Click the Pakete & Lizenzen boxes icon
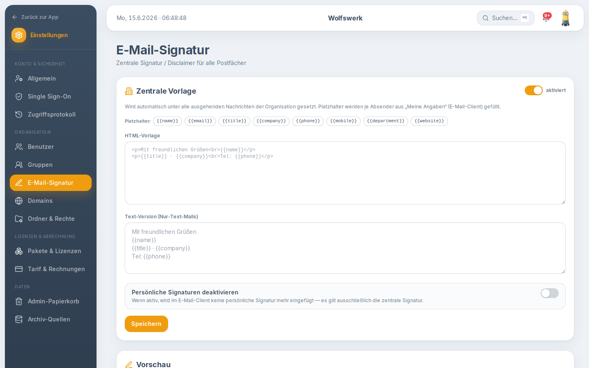 pos(19,251)
